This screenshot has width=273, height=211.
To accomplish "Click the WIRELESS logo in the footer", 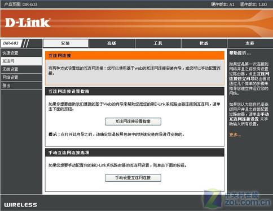I will click(20, 205).
